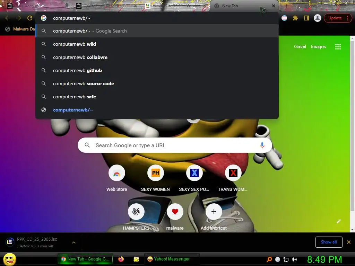Switch to the New Tab - Google Chrome taskbar button
The image size is (355, 266).
pyautogui.click(x=85, y=259)
